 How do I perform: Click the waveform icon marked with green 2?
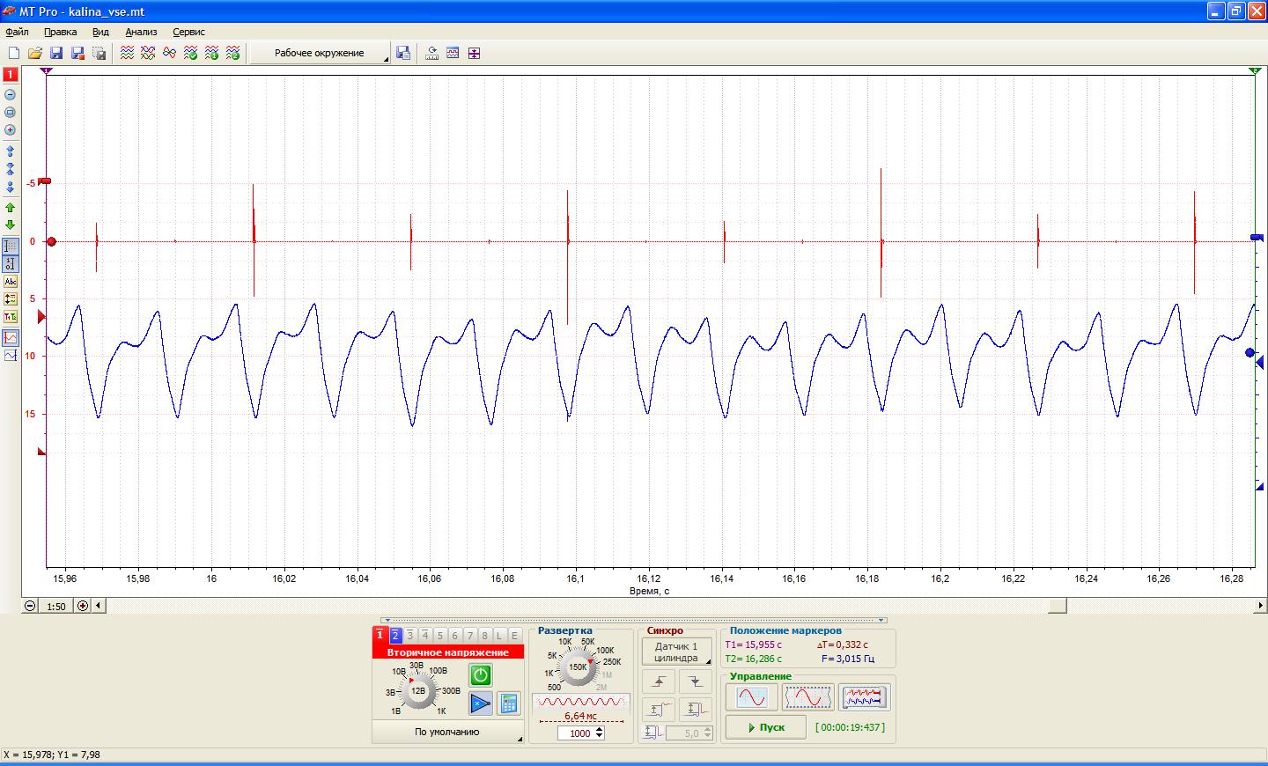coord(233,54)
